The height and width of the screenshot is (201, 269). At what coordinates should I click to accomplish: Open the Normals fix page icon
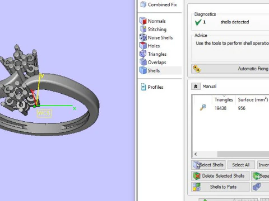143,21
